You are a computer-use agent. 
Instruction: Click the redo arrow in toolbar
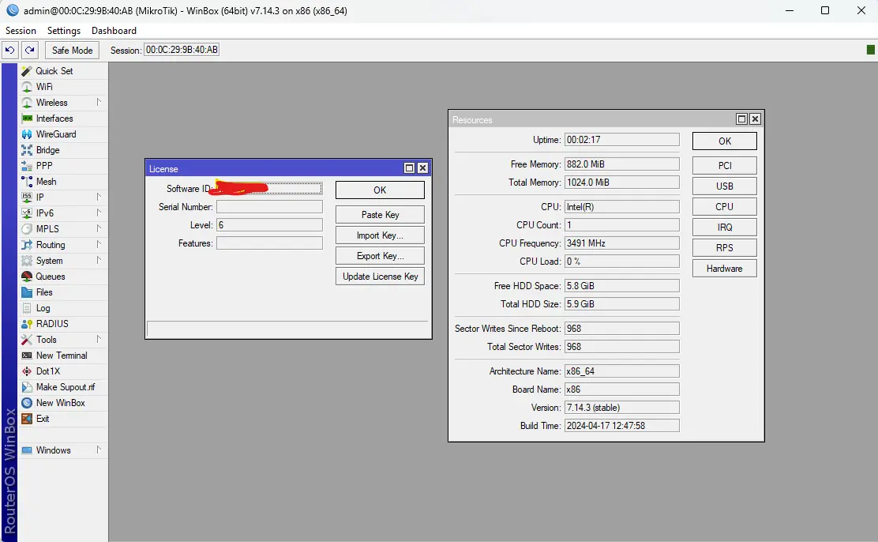[29, 50]
